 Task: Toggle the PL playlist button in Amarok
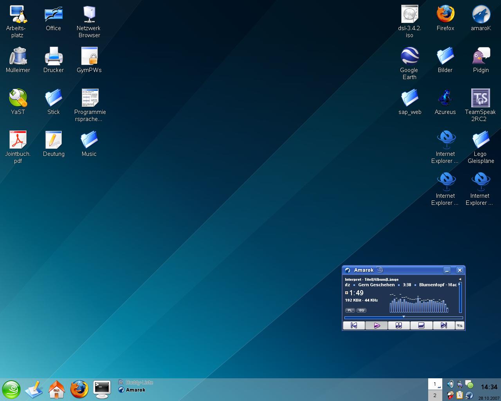[x=350, y=310]
